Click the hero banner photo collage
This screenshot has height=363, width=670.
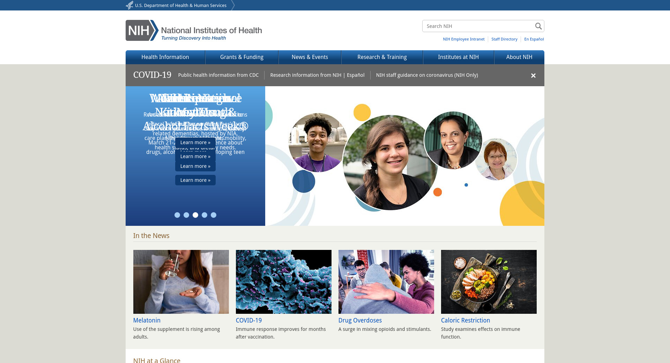(x=405, y=156)
